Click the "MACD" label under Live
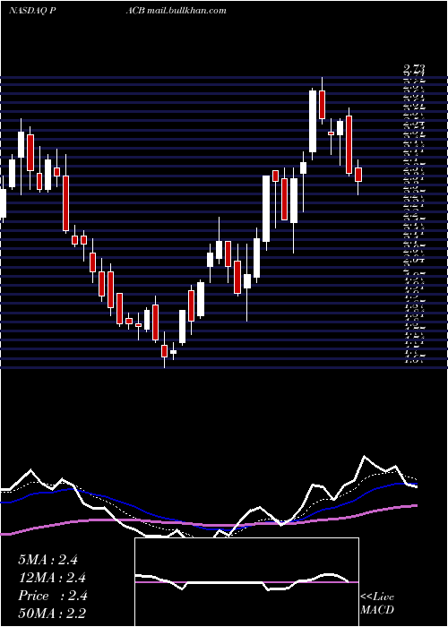This screenshot has width=448, height=627. point(377,610)
